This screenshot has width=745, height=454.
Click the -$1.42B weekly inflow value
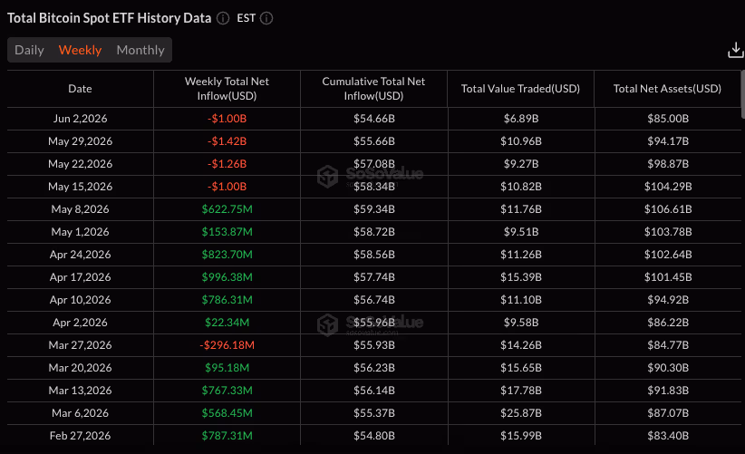(227, 141)
